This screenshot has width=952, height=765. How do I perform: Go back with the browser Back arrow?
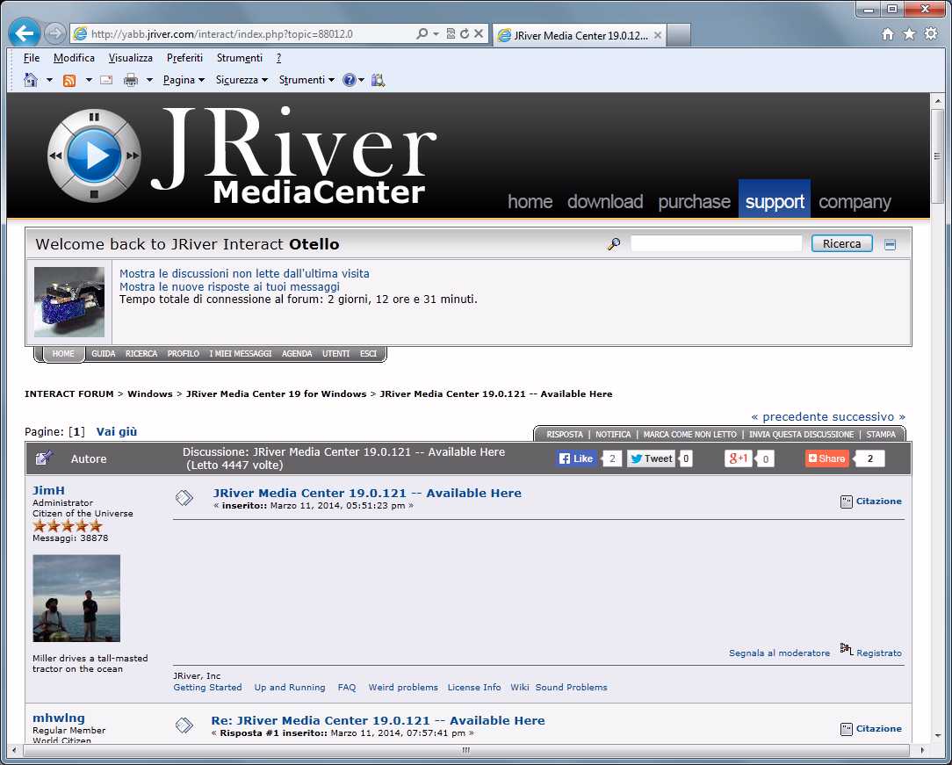pos(25,33)
